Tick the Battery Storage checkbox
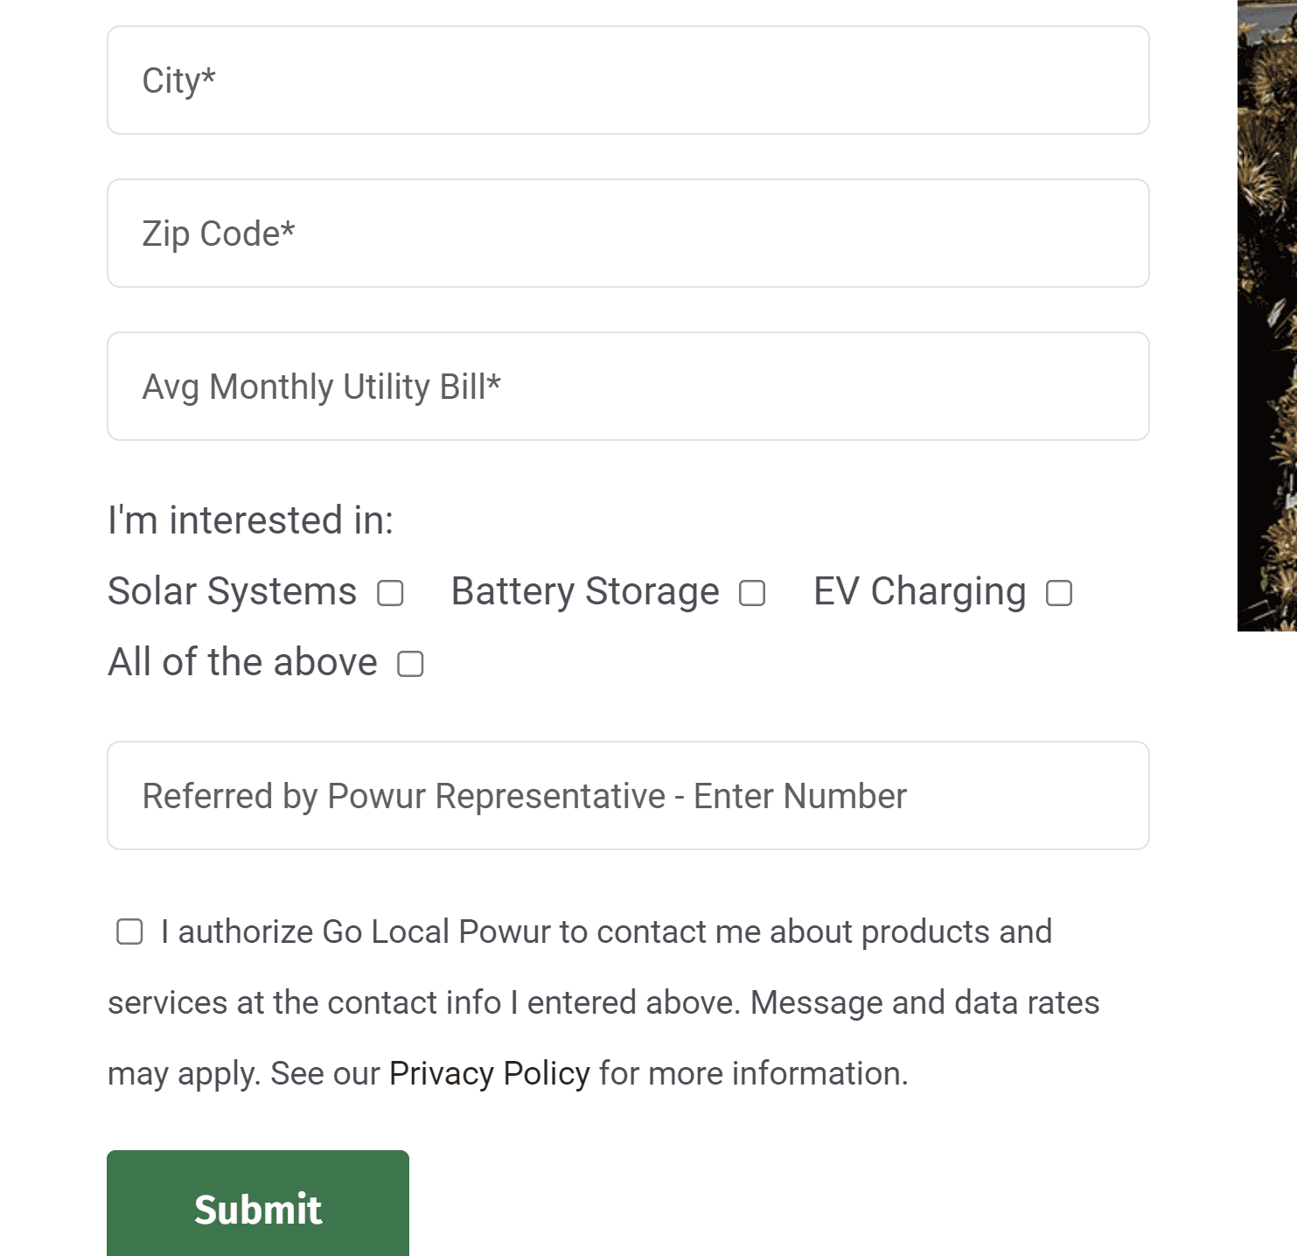This screenshot has height=1256, width=1297. point(752,593)
